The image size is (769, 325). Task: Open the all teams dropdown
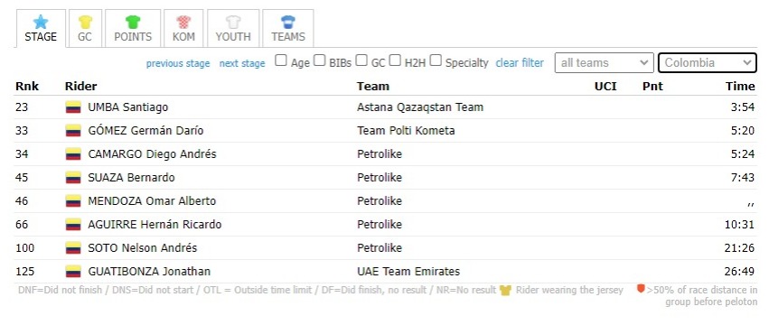tap(605, 63)
